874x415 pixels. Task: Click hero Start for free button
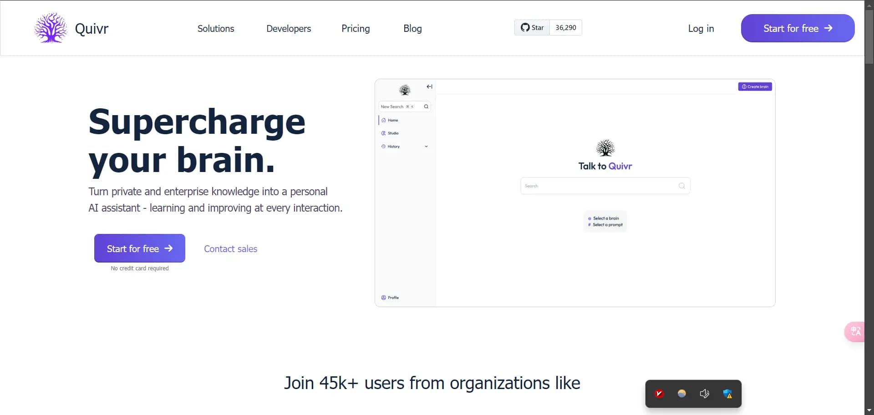tap(139, 248)
